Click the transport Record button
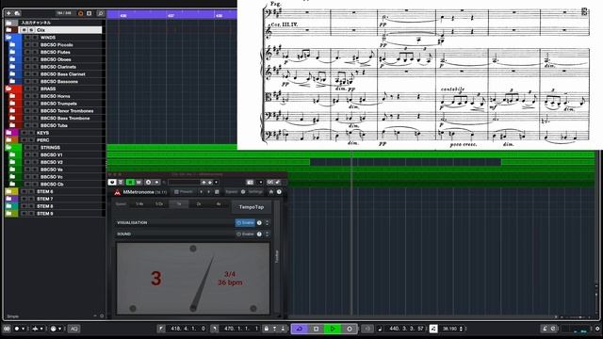Viewport: 603px width, 339px height. point(350,329)
